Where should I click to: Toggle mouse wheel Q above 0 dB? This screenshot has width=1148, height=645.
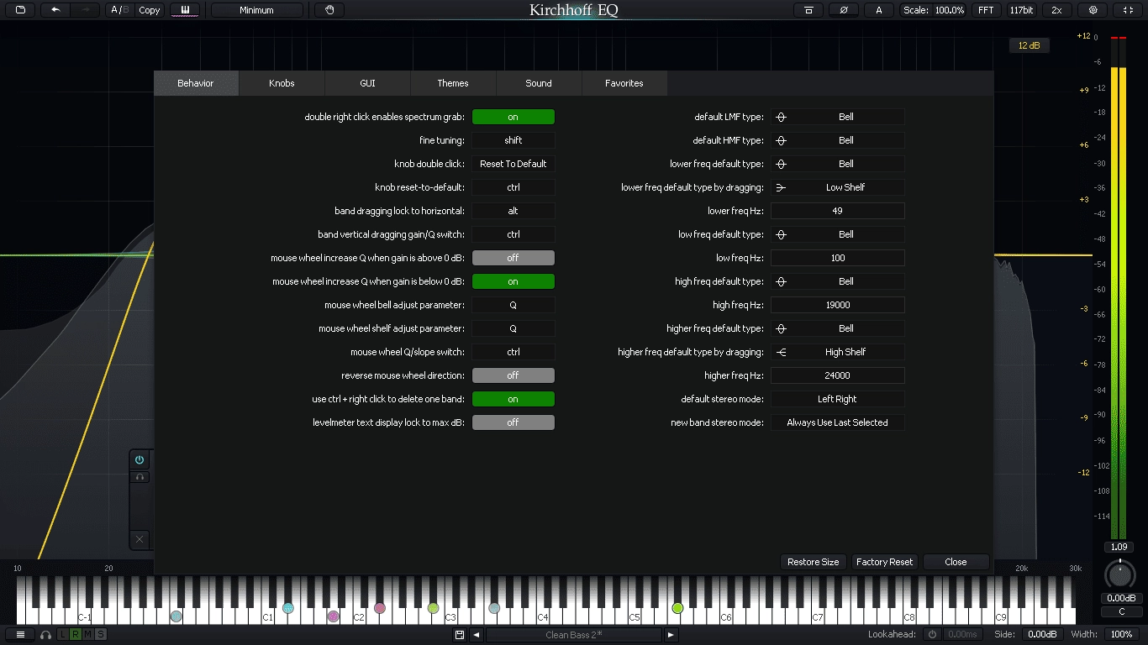click(x=513, y=258)
